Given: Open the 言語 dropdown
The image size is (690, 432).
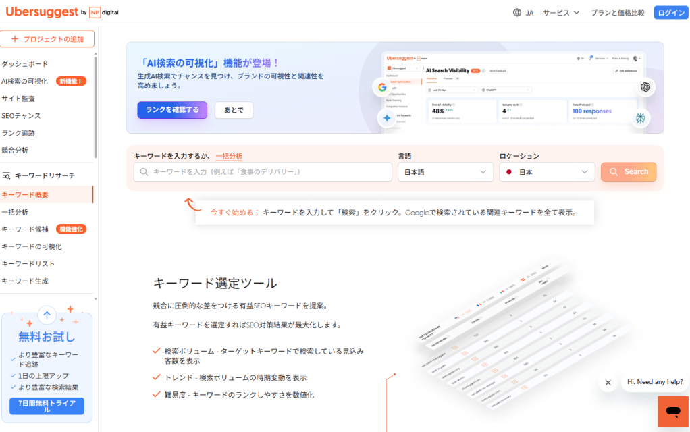Looking at the screenshot, I should pyautogui.click(x=446, y=171).
